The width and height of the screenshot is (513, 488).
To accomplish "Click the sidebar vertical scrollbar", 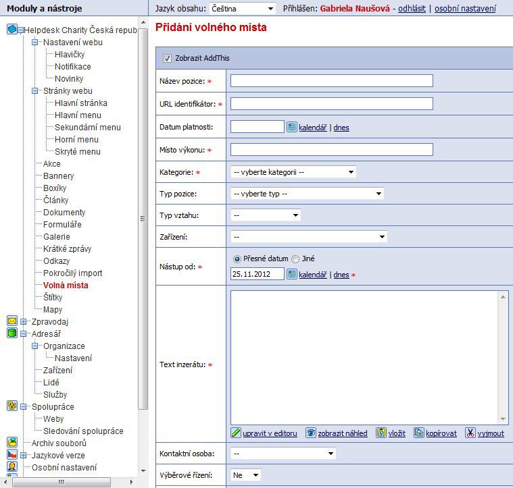I will [x=143, y=219].
